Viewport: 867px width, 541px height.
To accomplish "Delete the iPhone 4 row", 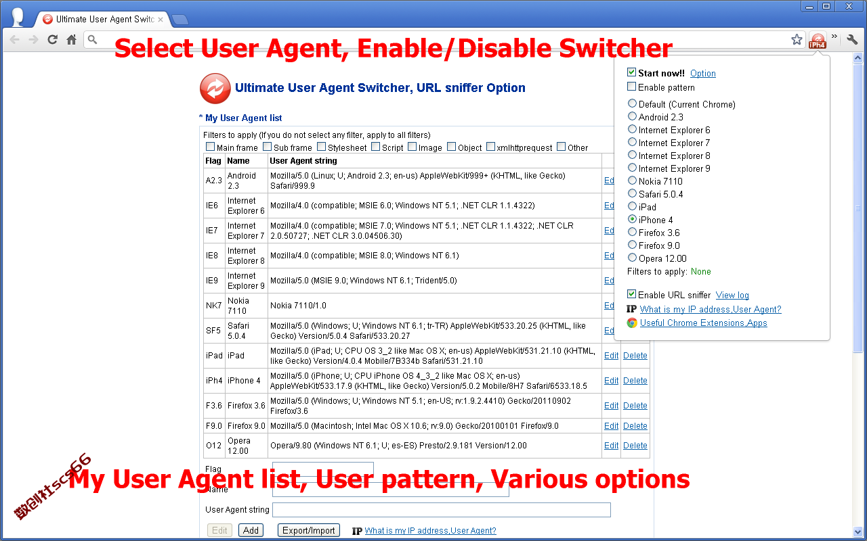I will pos(635,381).
